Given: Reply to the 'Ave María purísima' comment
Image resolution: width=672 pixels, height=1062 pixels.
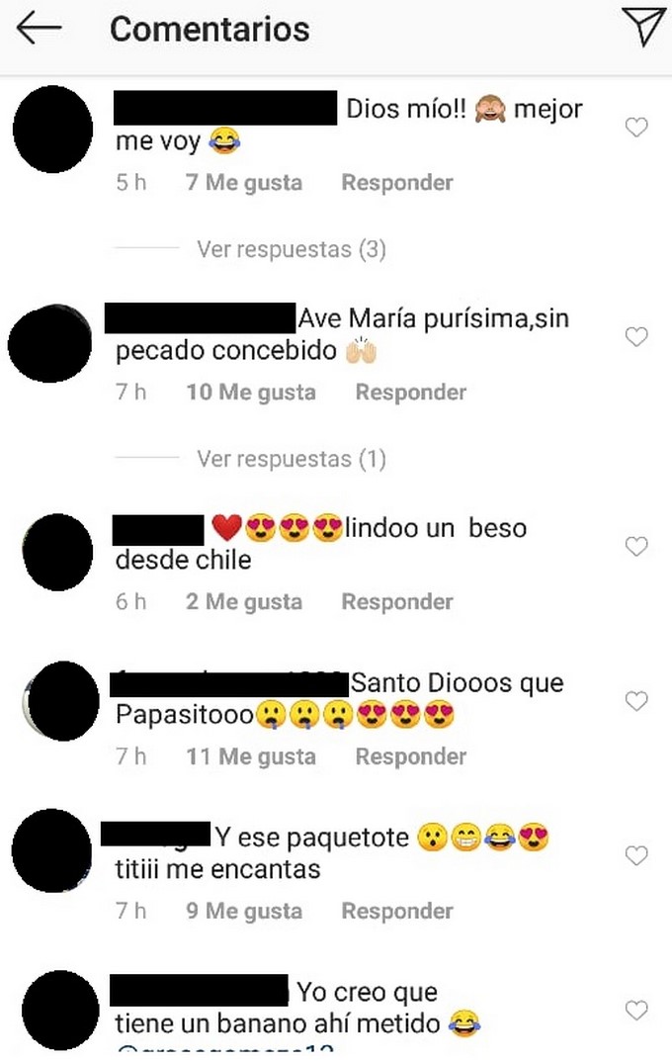Looking at the screenshot, I should click(411, 393).
